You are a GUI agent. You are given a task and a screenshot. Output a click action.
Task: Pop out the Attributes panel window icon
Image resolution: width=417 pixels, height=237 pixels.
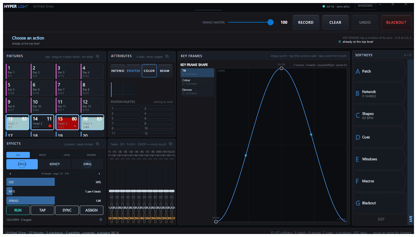pyautogui.click(x=167, y=56)
